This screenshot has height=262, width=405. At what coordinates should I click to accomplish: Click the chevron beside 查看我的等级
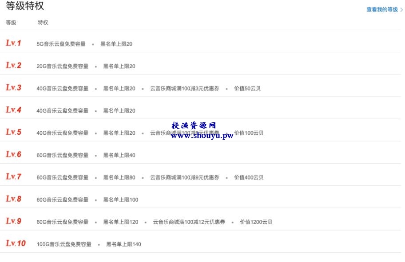click(x=401, y=10)
